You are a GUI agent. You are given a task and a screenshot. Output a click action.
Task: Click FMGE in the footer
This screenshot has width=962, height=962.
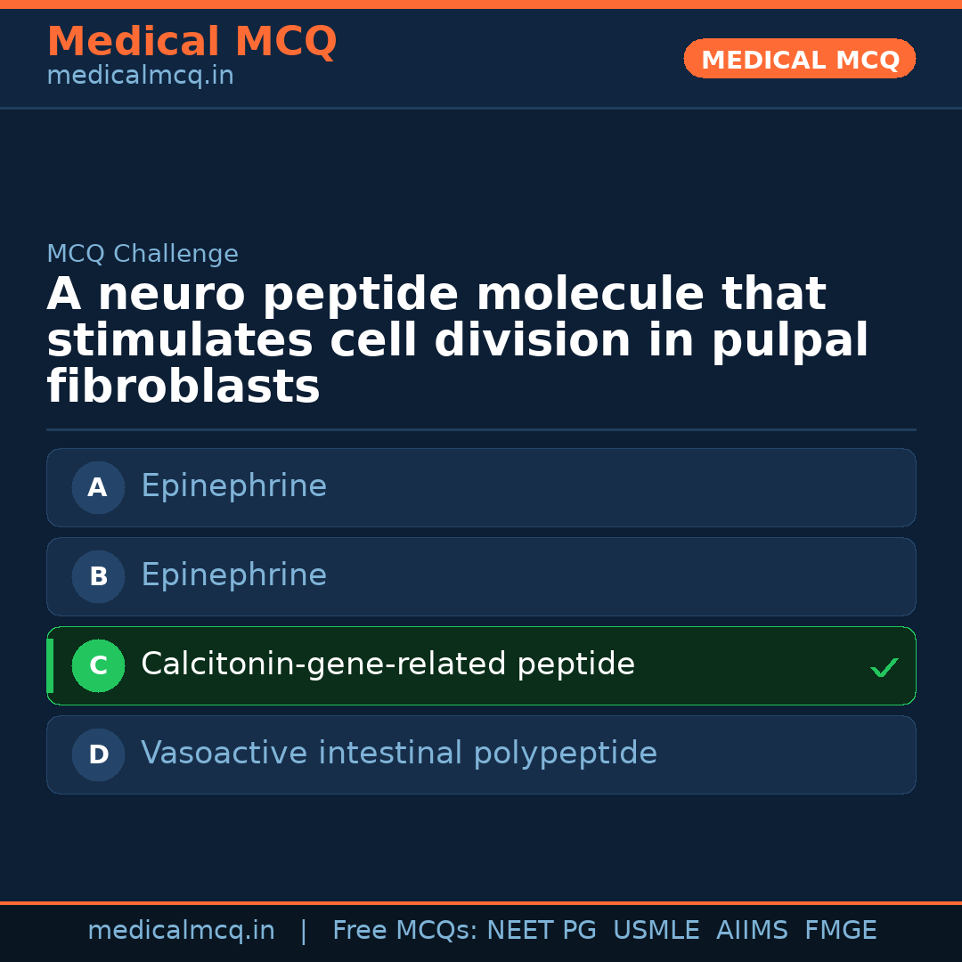tap(840, 931)
